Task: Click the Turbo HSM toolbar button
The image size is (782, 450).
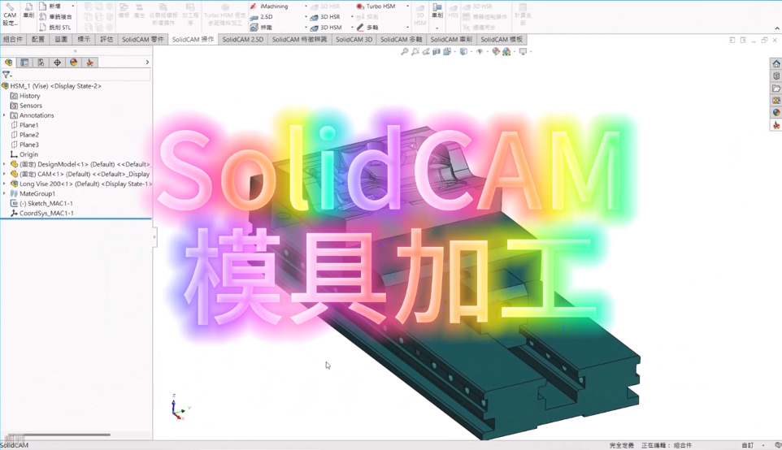Action: (x=380, y=6)
